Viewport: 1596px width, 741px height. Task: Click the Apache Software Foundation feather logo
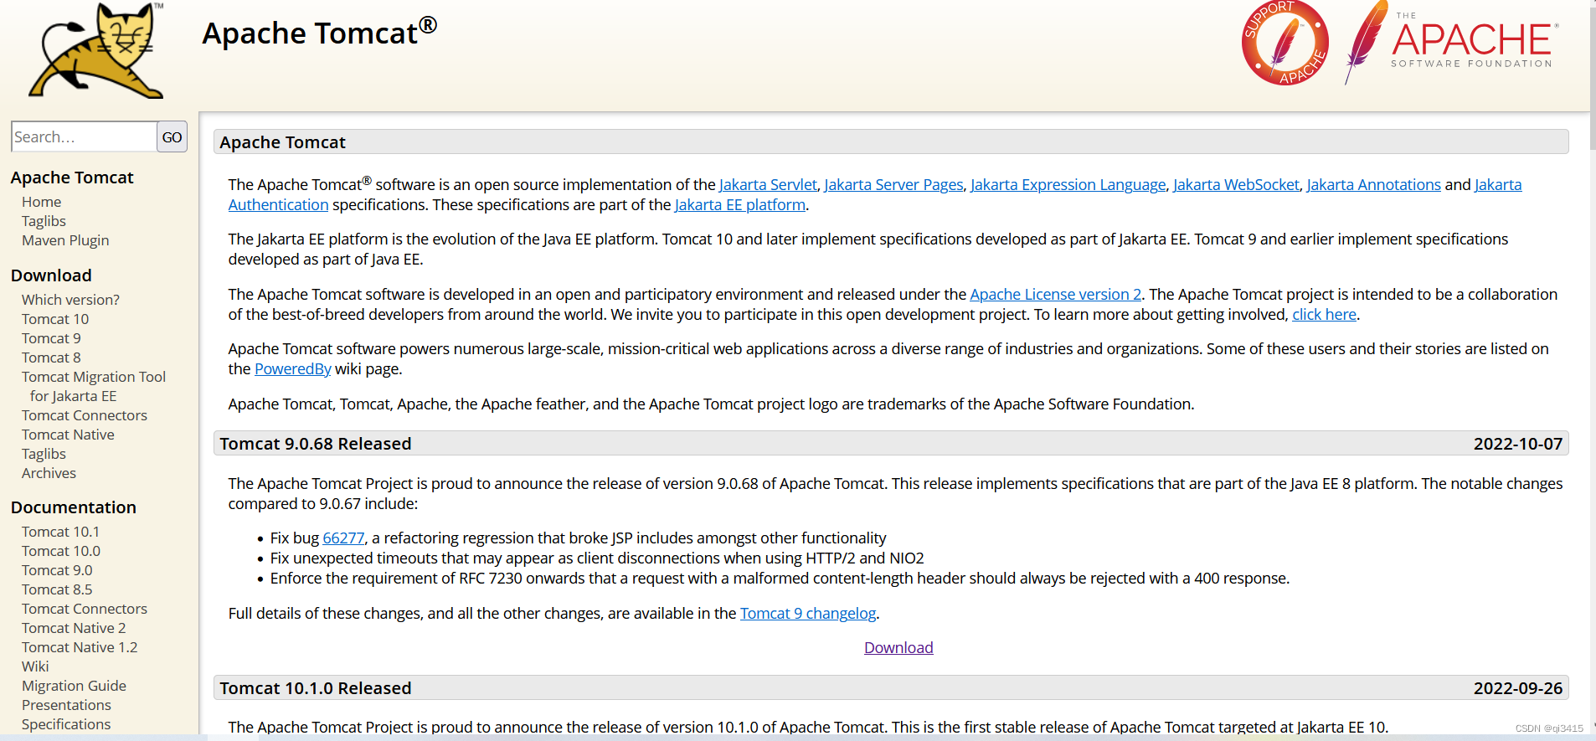point(1452,41)
